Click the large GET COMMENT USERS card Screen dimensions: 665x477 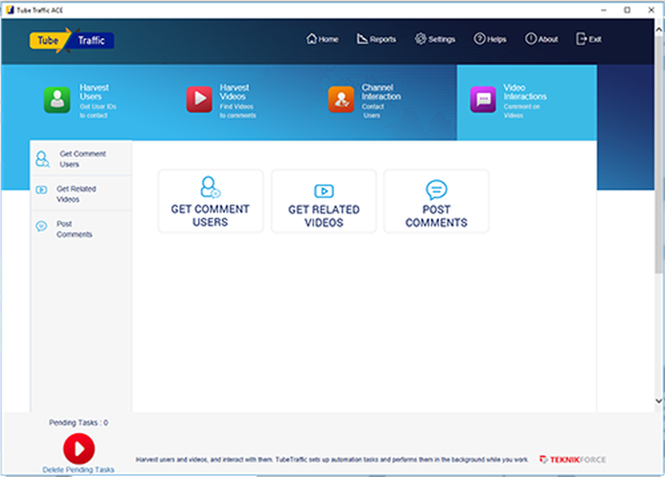(x=210, y=201)
